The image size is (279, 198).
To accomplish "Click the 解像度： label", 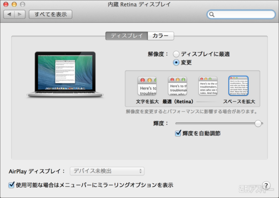I will [x=158, y=54].
